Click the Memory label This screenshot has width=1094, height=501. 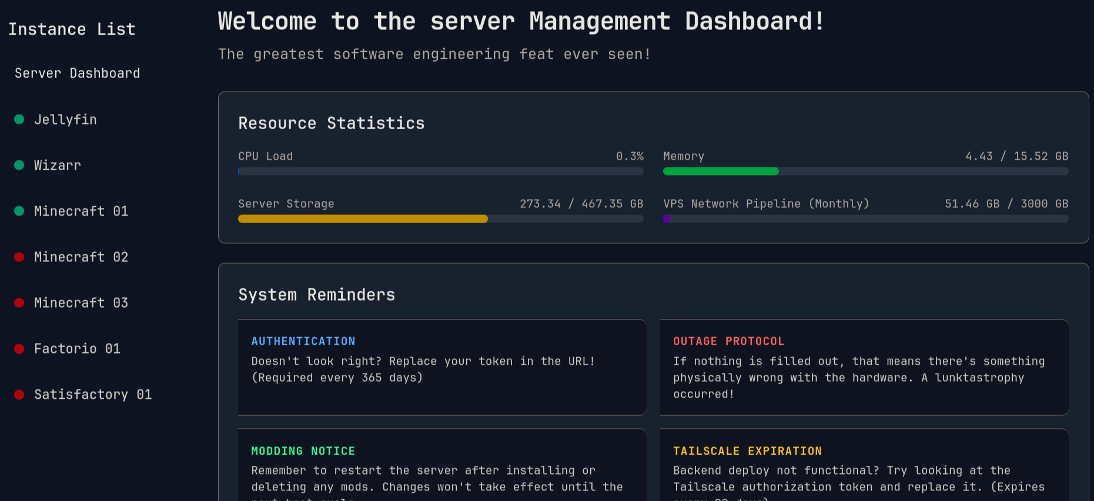[684, 156]
